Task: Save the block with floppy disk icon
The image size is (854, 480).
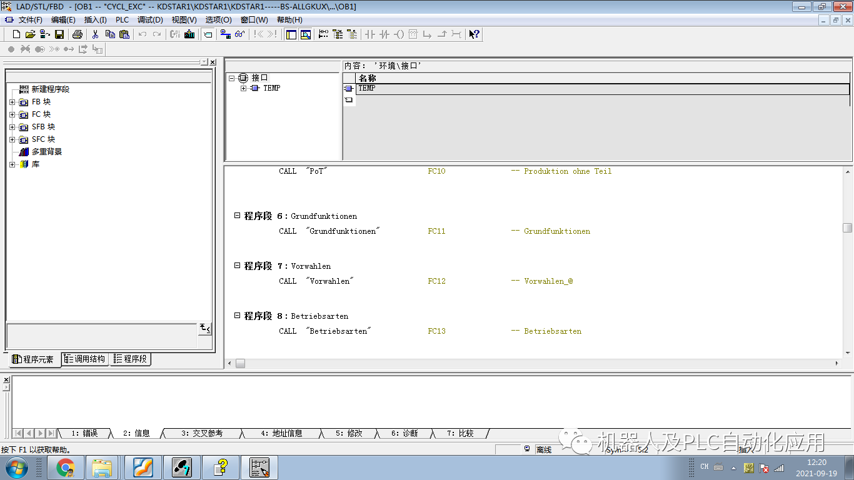Action: click(x=59, y=34)
